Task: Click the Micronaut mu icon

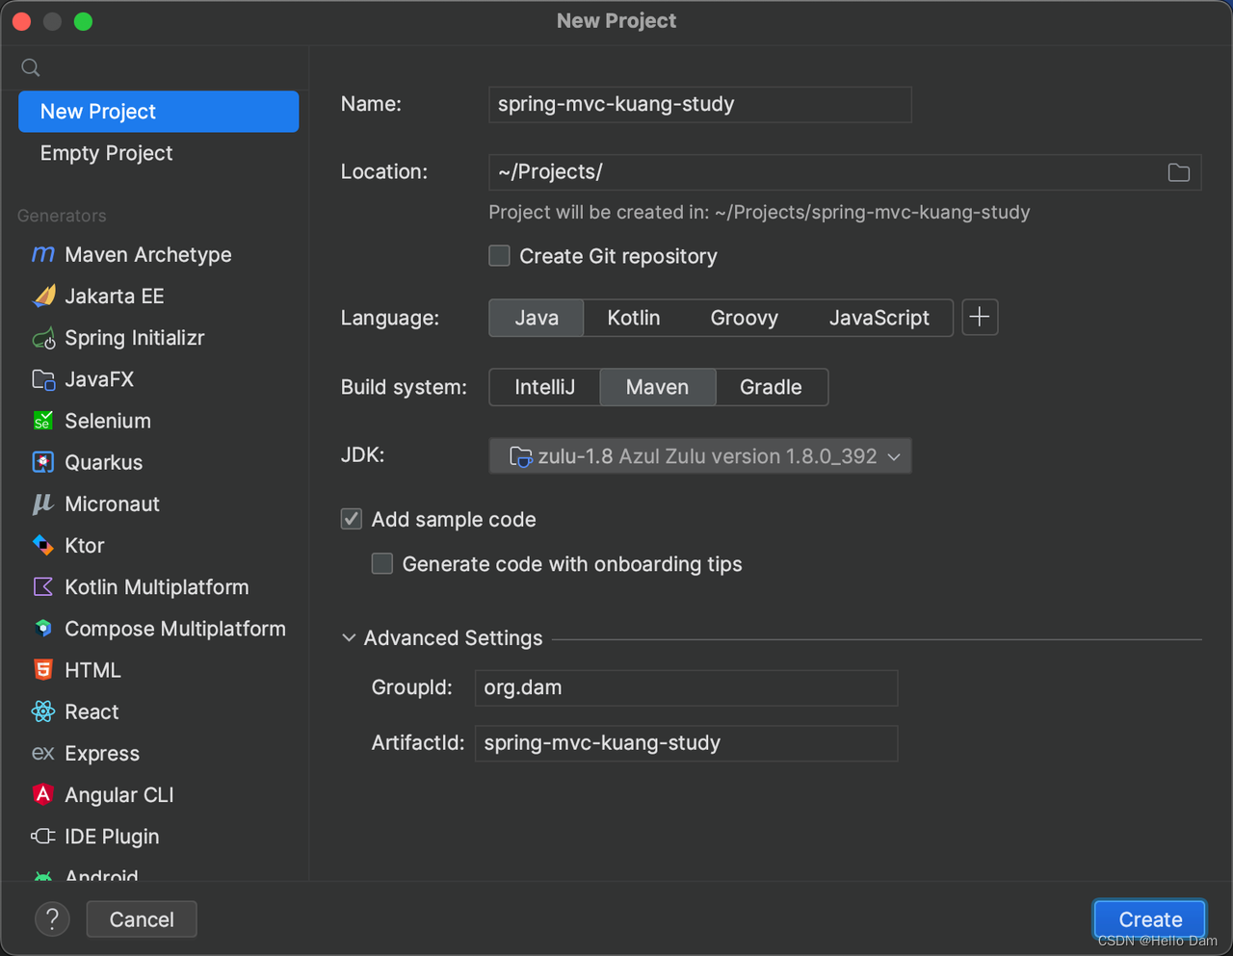Action: tap(43, 504)
